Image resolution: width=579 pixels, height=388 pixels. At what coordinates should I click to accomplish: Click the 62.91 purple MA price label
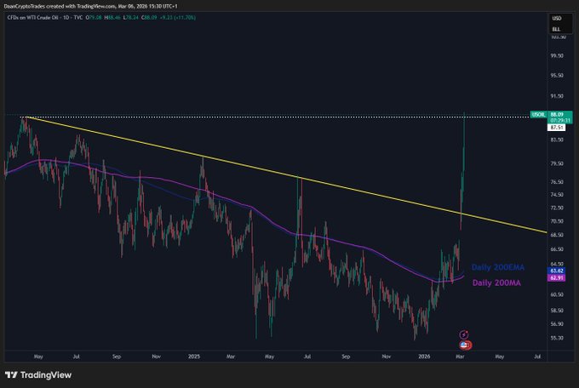click(x=558, y=277)
